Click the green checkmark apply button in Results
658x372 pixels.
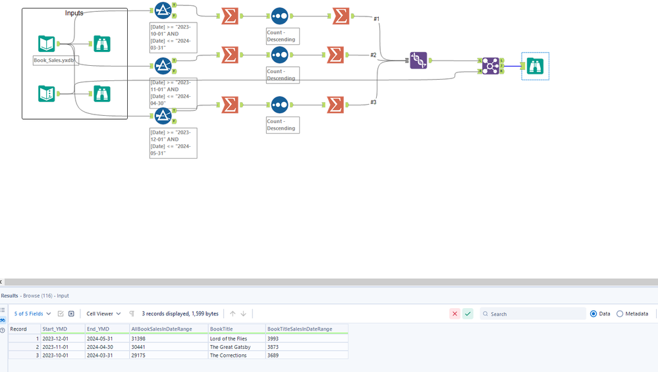(x=468, y=313)
